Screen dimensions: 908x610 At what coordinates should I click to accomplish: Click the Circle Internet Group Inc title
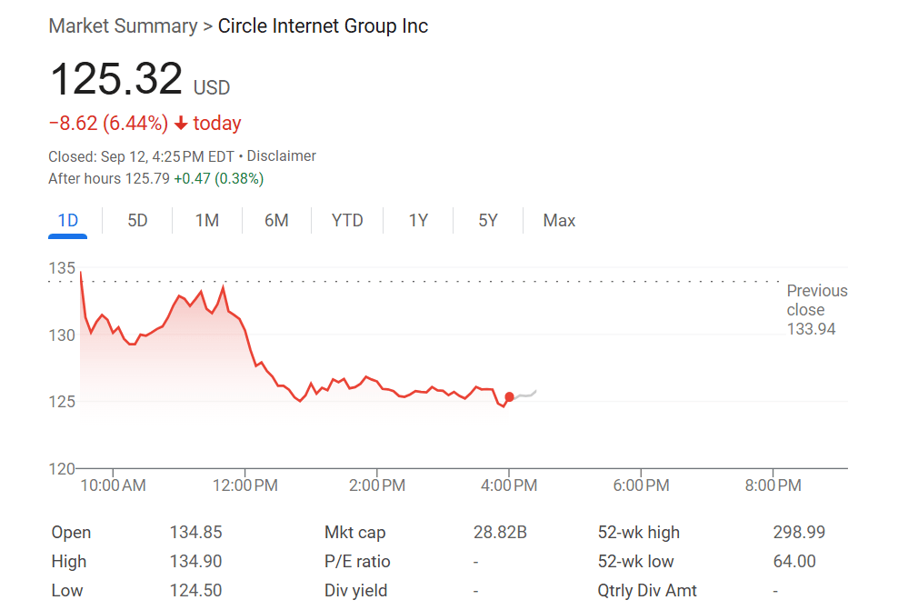323,26
